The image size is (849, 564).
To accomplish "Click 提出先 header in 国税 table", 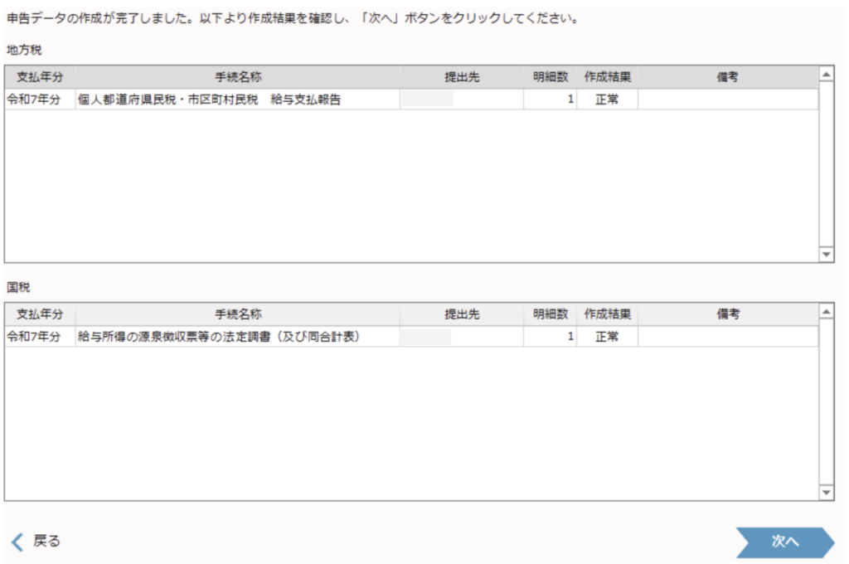I will [x=462, y=314].
